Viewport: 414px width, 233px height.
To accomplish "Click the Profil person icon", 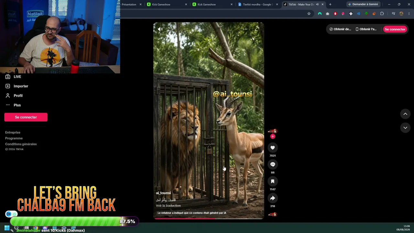I will click(8, 95).
